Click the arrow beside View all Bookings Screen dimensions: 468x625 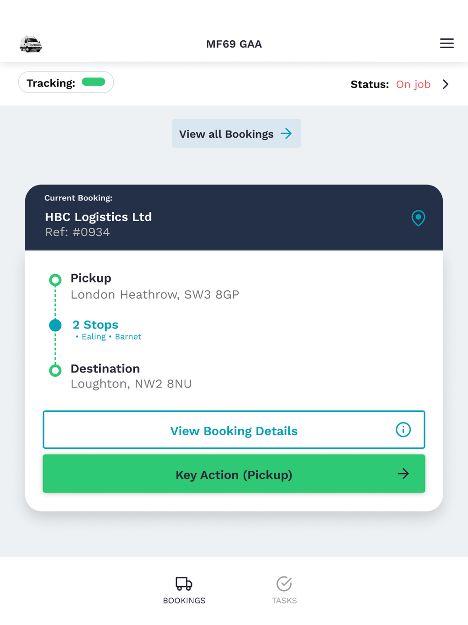[x=286, y=134]
